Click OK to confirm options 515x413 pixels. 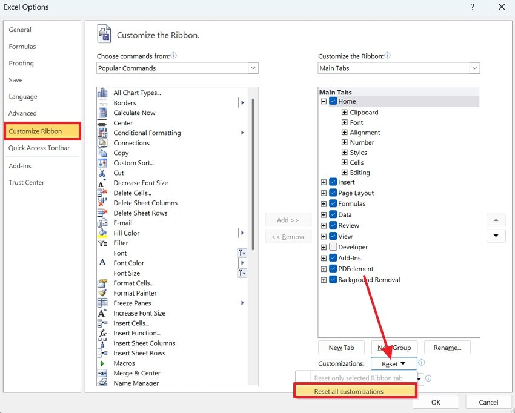click(x=436, y=402)
